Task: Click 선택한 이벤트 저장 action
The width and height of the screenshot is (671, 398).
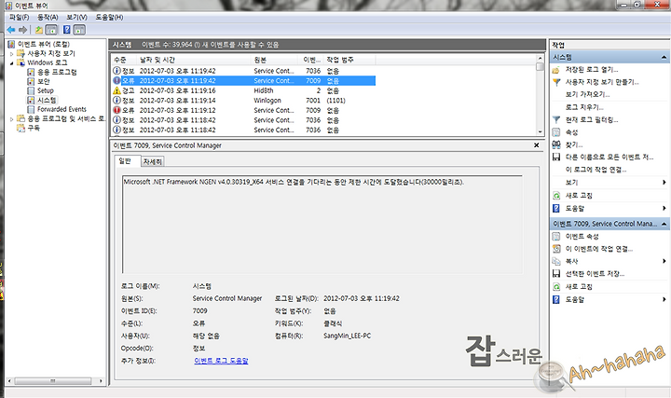Action: [595, 273]
